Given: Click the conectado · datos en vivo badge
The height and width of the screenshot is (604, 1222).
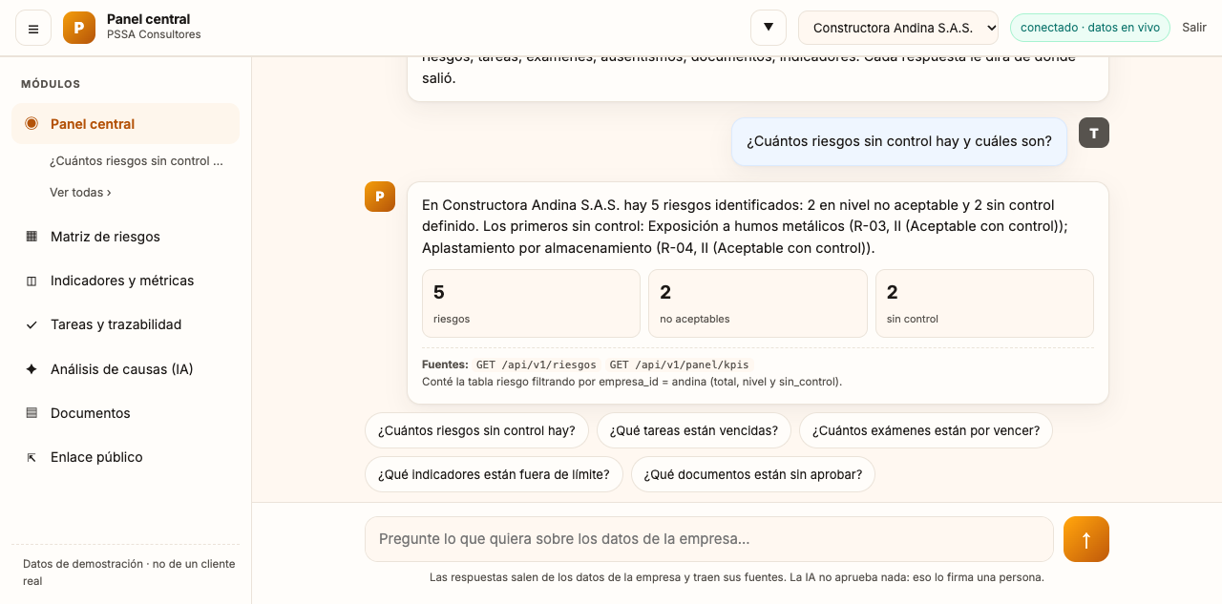Looking at the screenshot, I should 1090,28.
